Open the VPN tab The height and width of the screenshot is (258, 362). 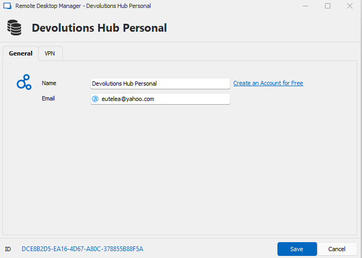pos(50,53)
